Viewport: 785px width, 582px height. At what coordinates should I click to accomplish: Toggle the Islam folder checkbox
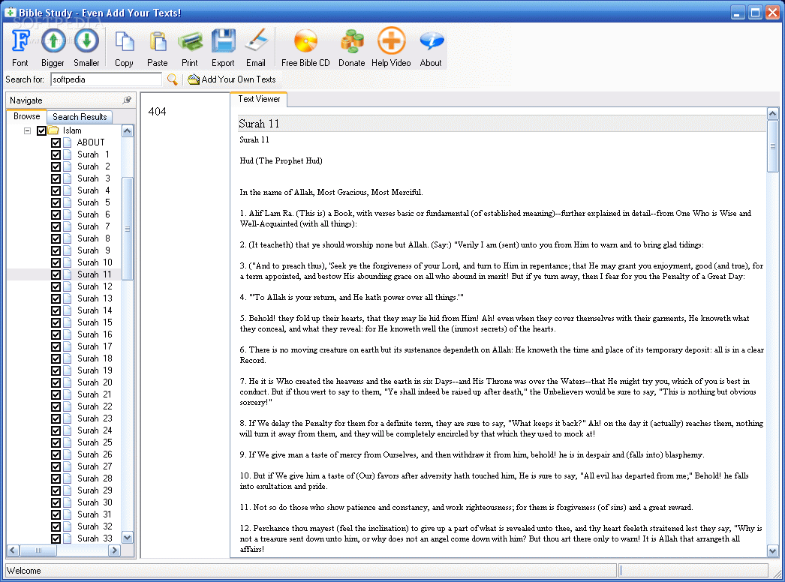pyautogui.click(x=41, y=130)
